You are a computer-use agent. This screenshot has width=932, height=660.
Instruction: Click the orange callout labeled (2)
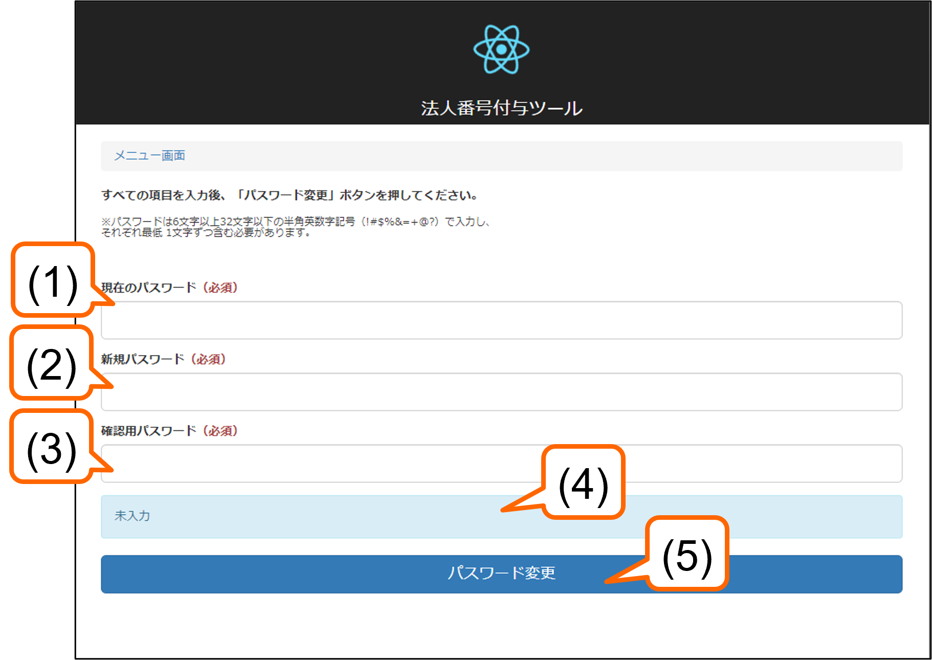tap(52, 363)
